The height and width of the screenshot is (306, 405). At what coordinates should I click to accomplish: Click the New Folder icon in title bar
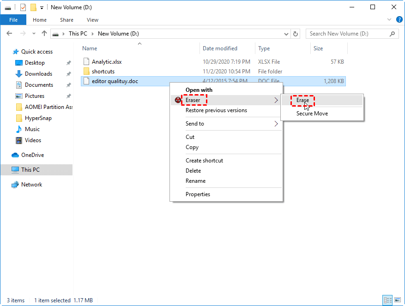tap(33, 7)
